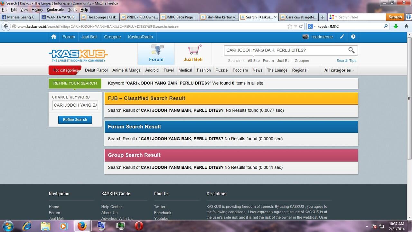Filter search in Groupee
The width and height of the screenshot is (412, 232).
[x=302, y=61]
